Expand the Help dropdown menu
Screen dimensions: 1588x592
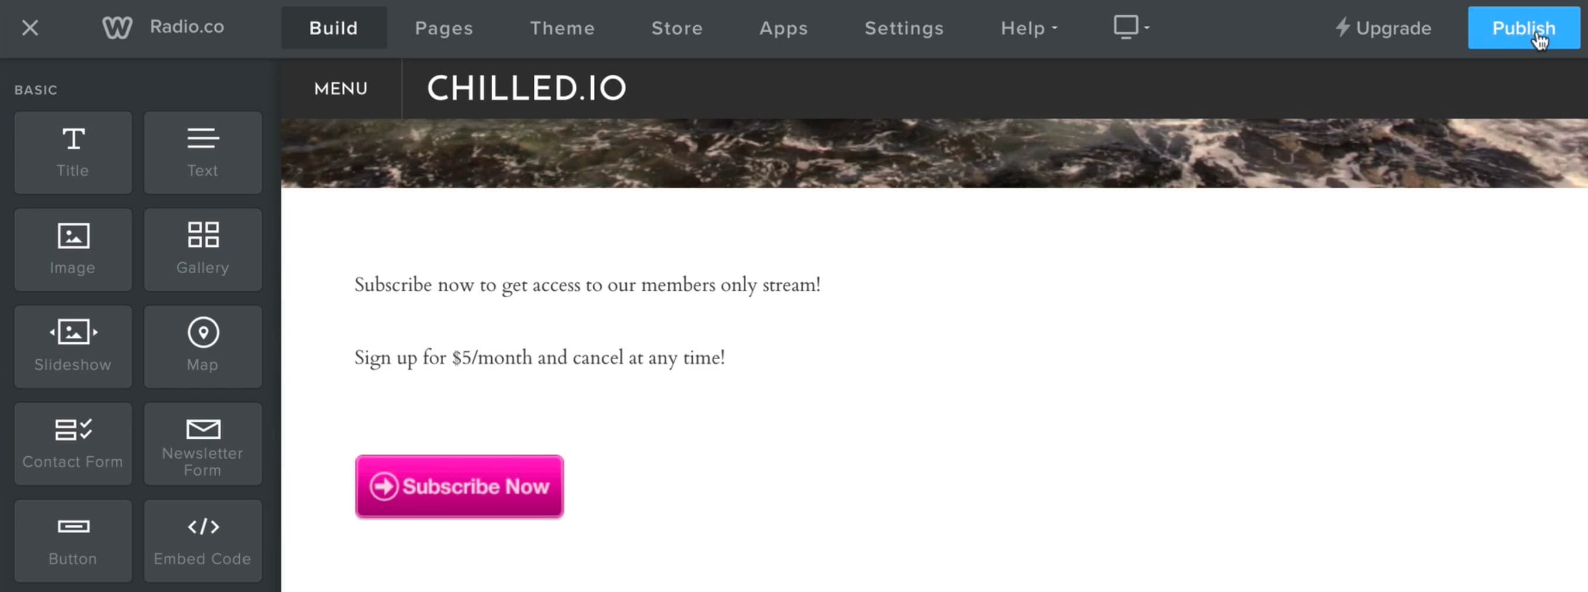pos(1028,27)
